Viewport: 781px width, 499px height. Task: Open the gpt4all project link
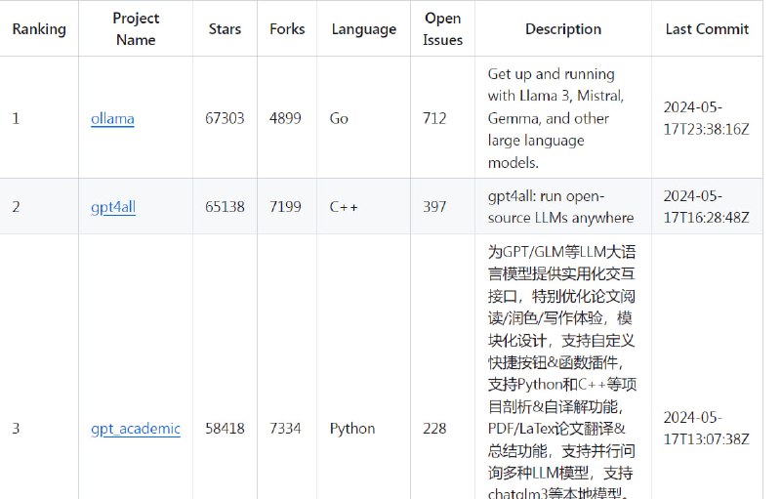pyautogui.click(x=112, y=207)
